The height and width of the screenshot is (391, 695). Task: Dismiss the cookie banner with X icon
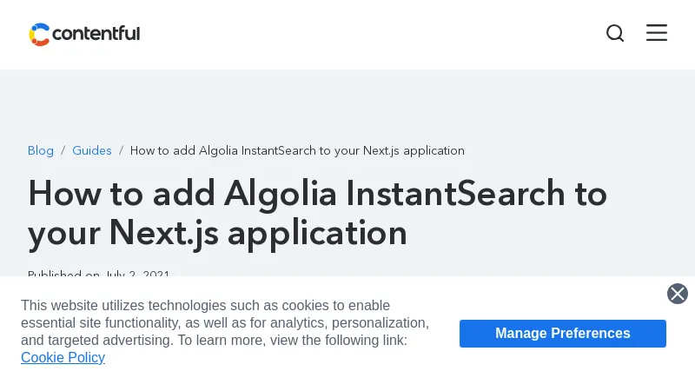pyautogui.click(x=678, y=294)
